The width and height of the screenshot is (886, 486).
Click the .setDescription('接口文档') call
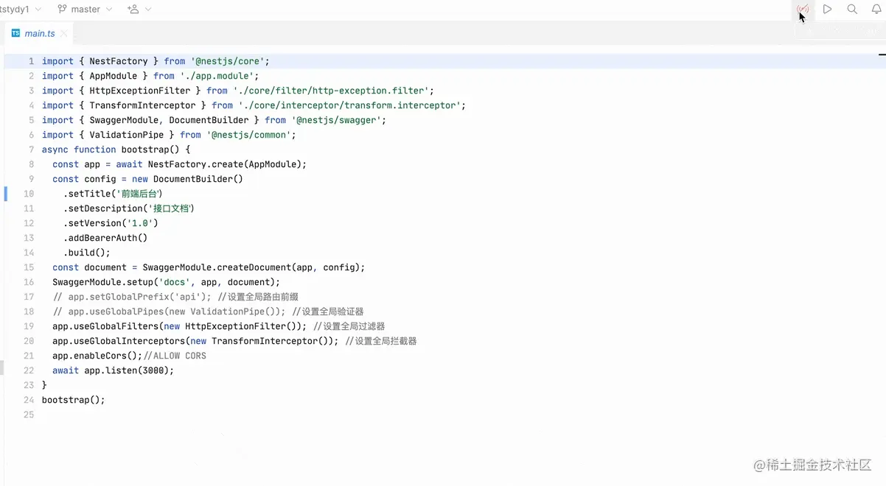(x=129, y=208)
